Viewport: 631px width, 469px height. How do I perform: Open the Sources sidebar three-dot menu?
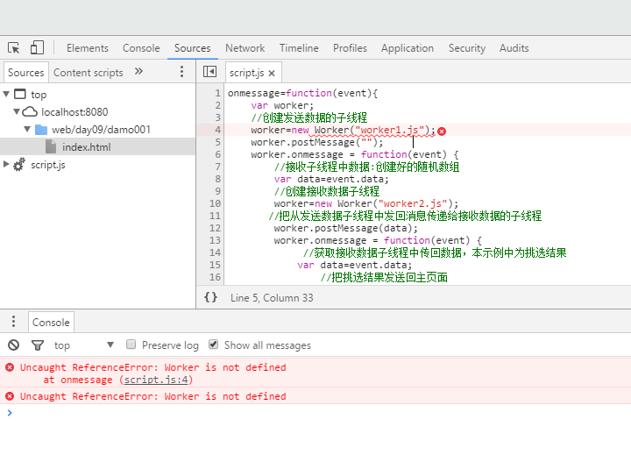click(182, 72)
